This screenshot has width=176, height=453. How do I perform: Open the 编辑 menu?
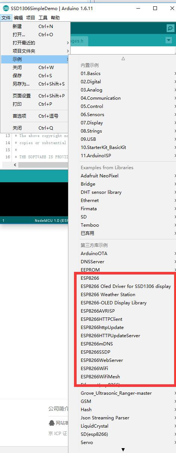click(18, 18)
